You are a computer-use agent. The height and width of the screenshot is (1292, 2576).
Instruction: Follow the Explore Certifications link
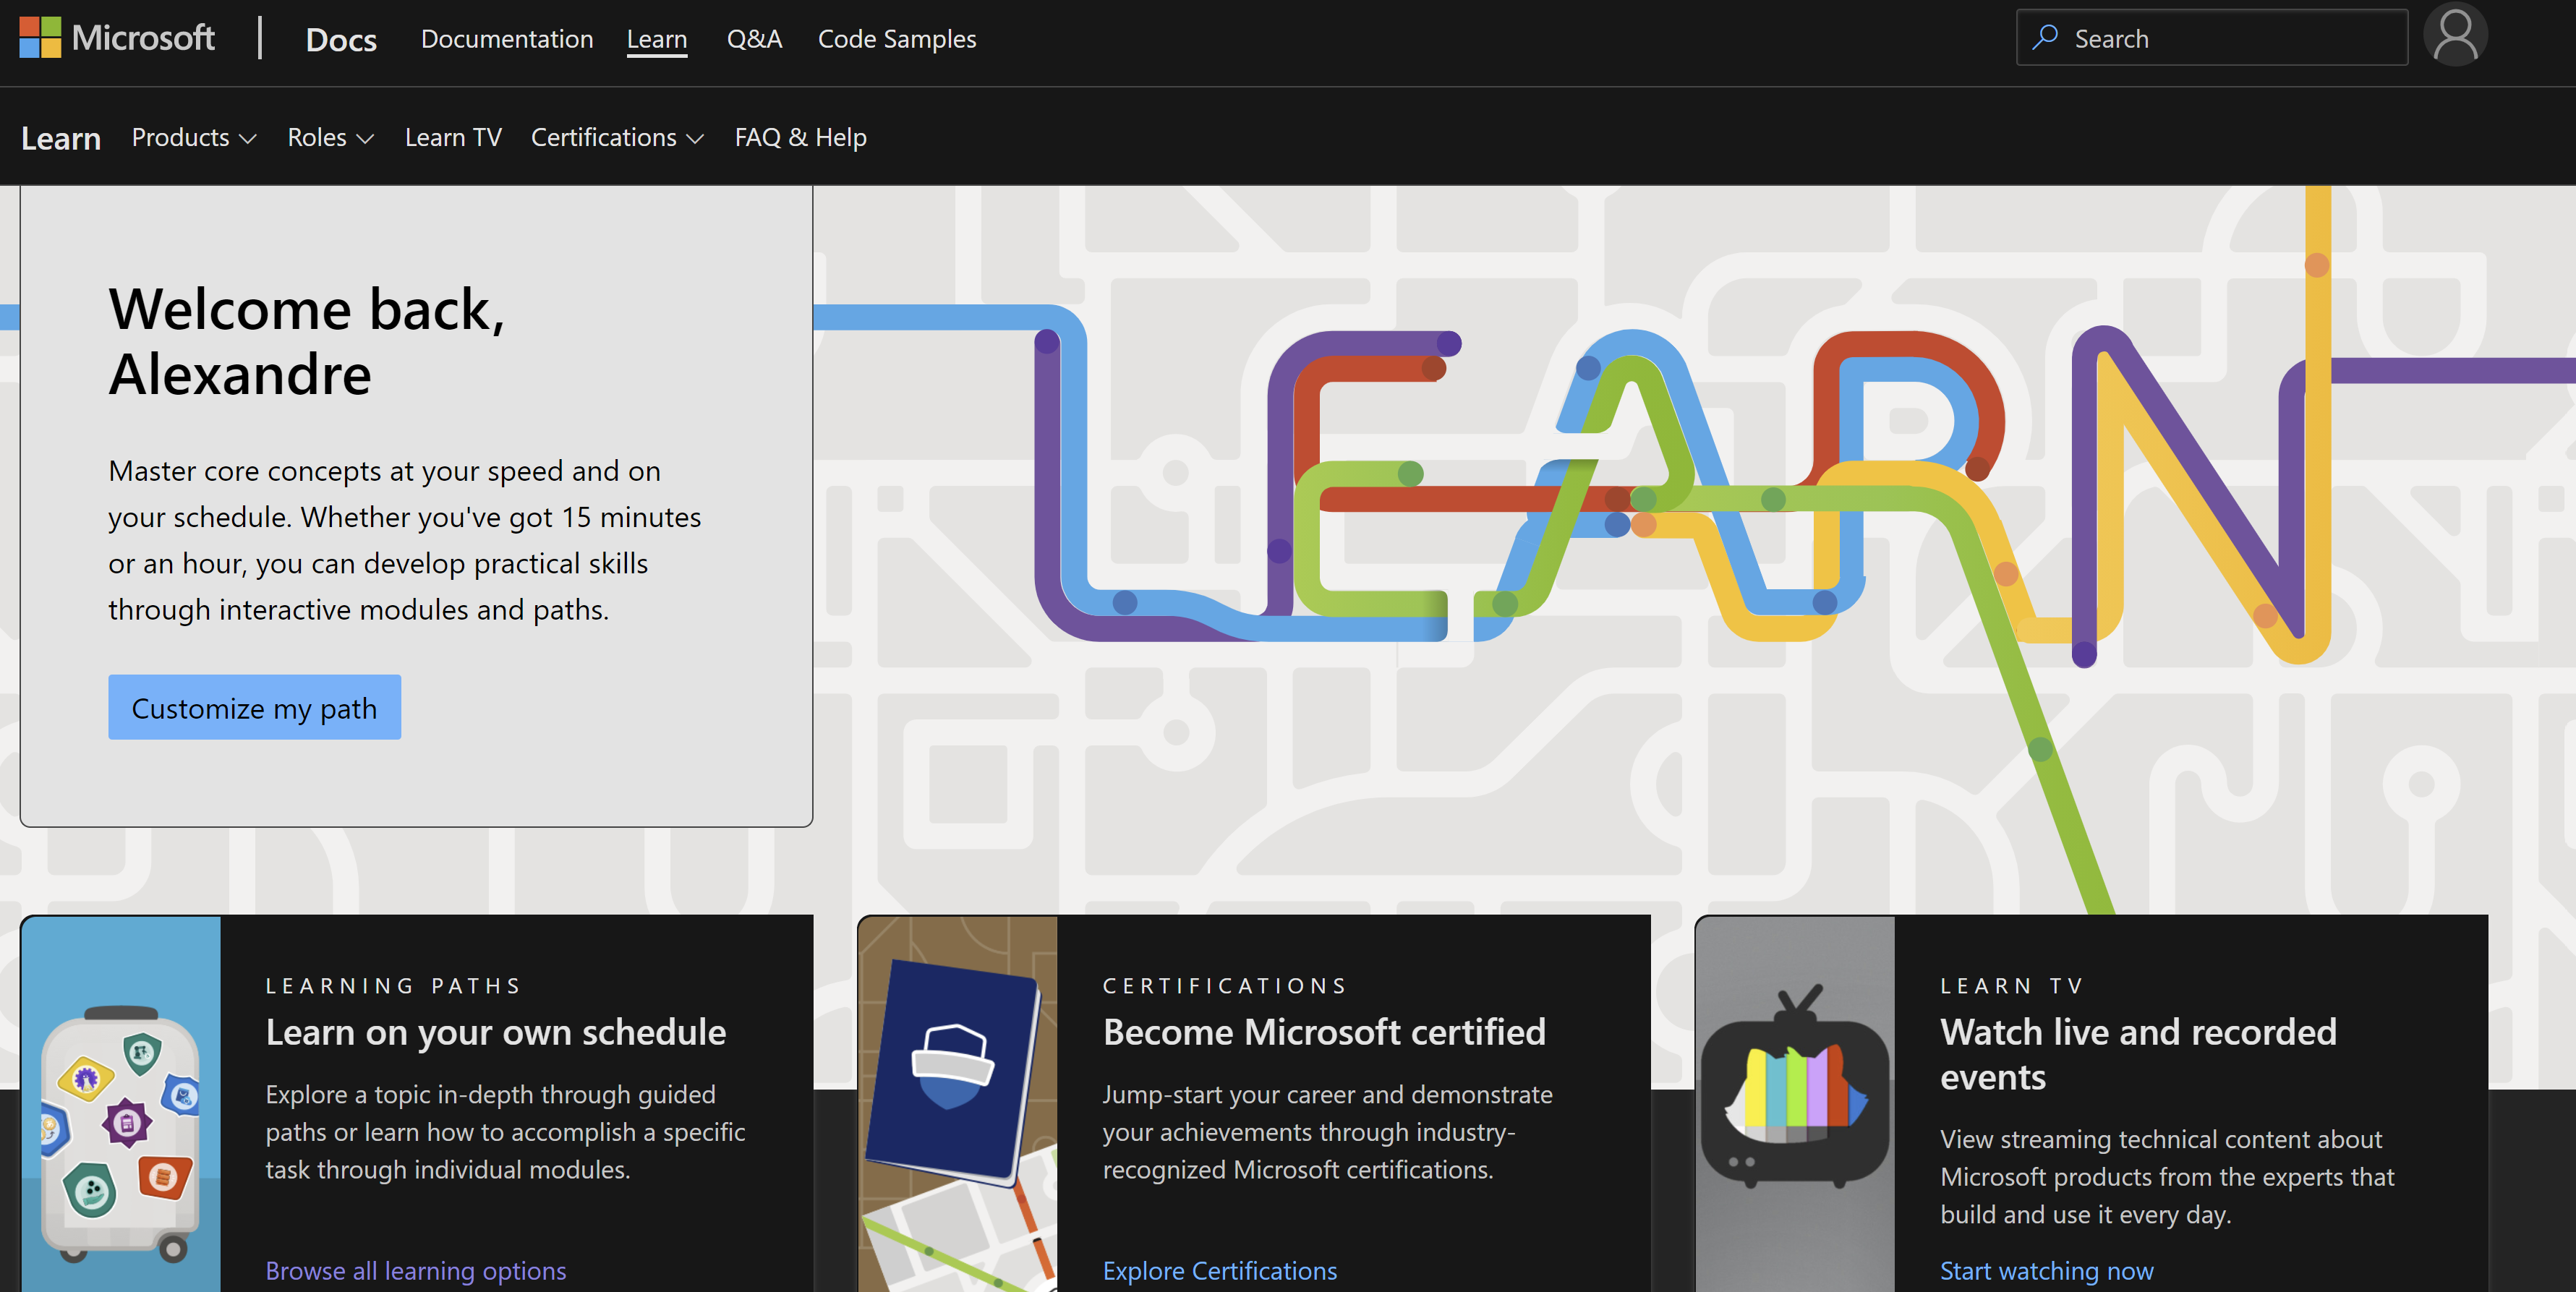(x=1219, y=1270)
